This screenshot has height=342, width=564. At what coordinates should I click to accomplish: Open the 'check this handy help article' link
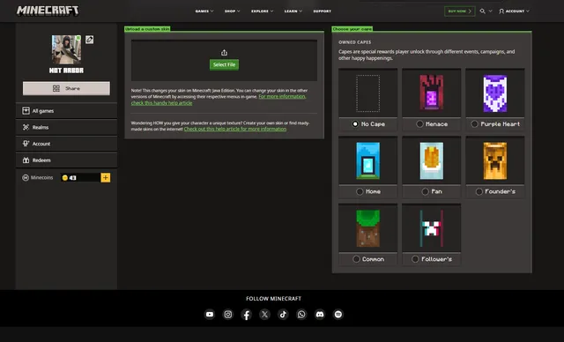click(x=161, y=103)
